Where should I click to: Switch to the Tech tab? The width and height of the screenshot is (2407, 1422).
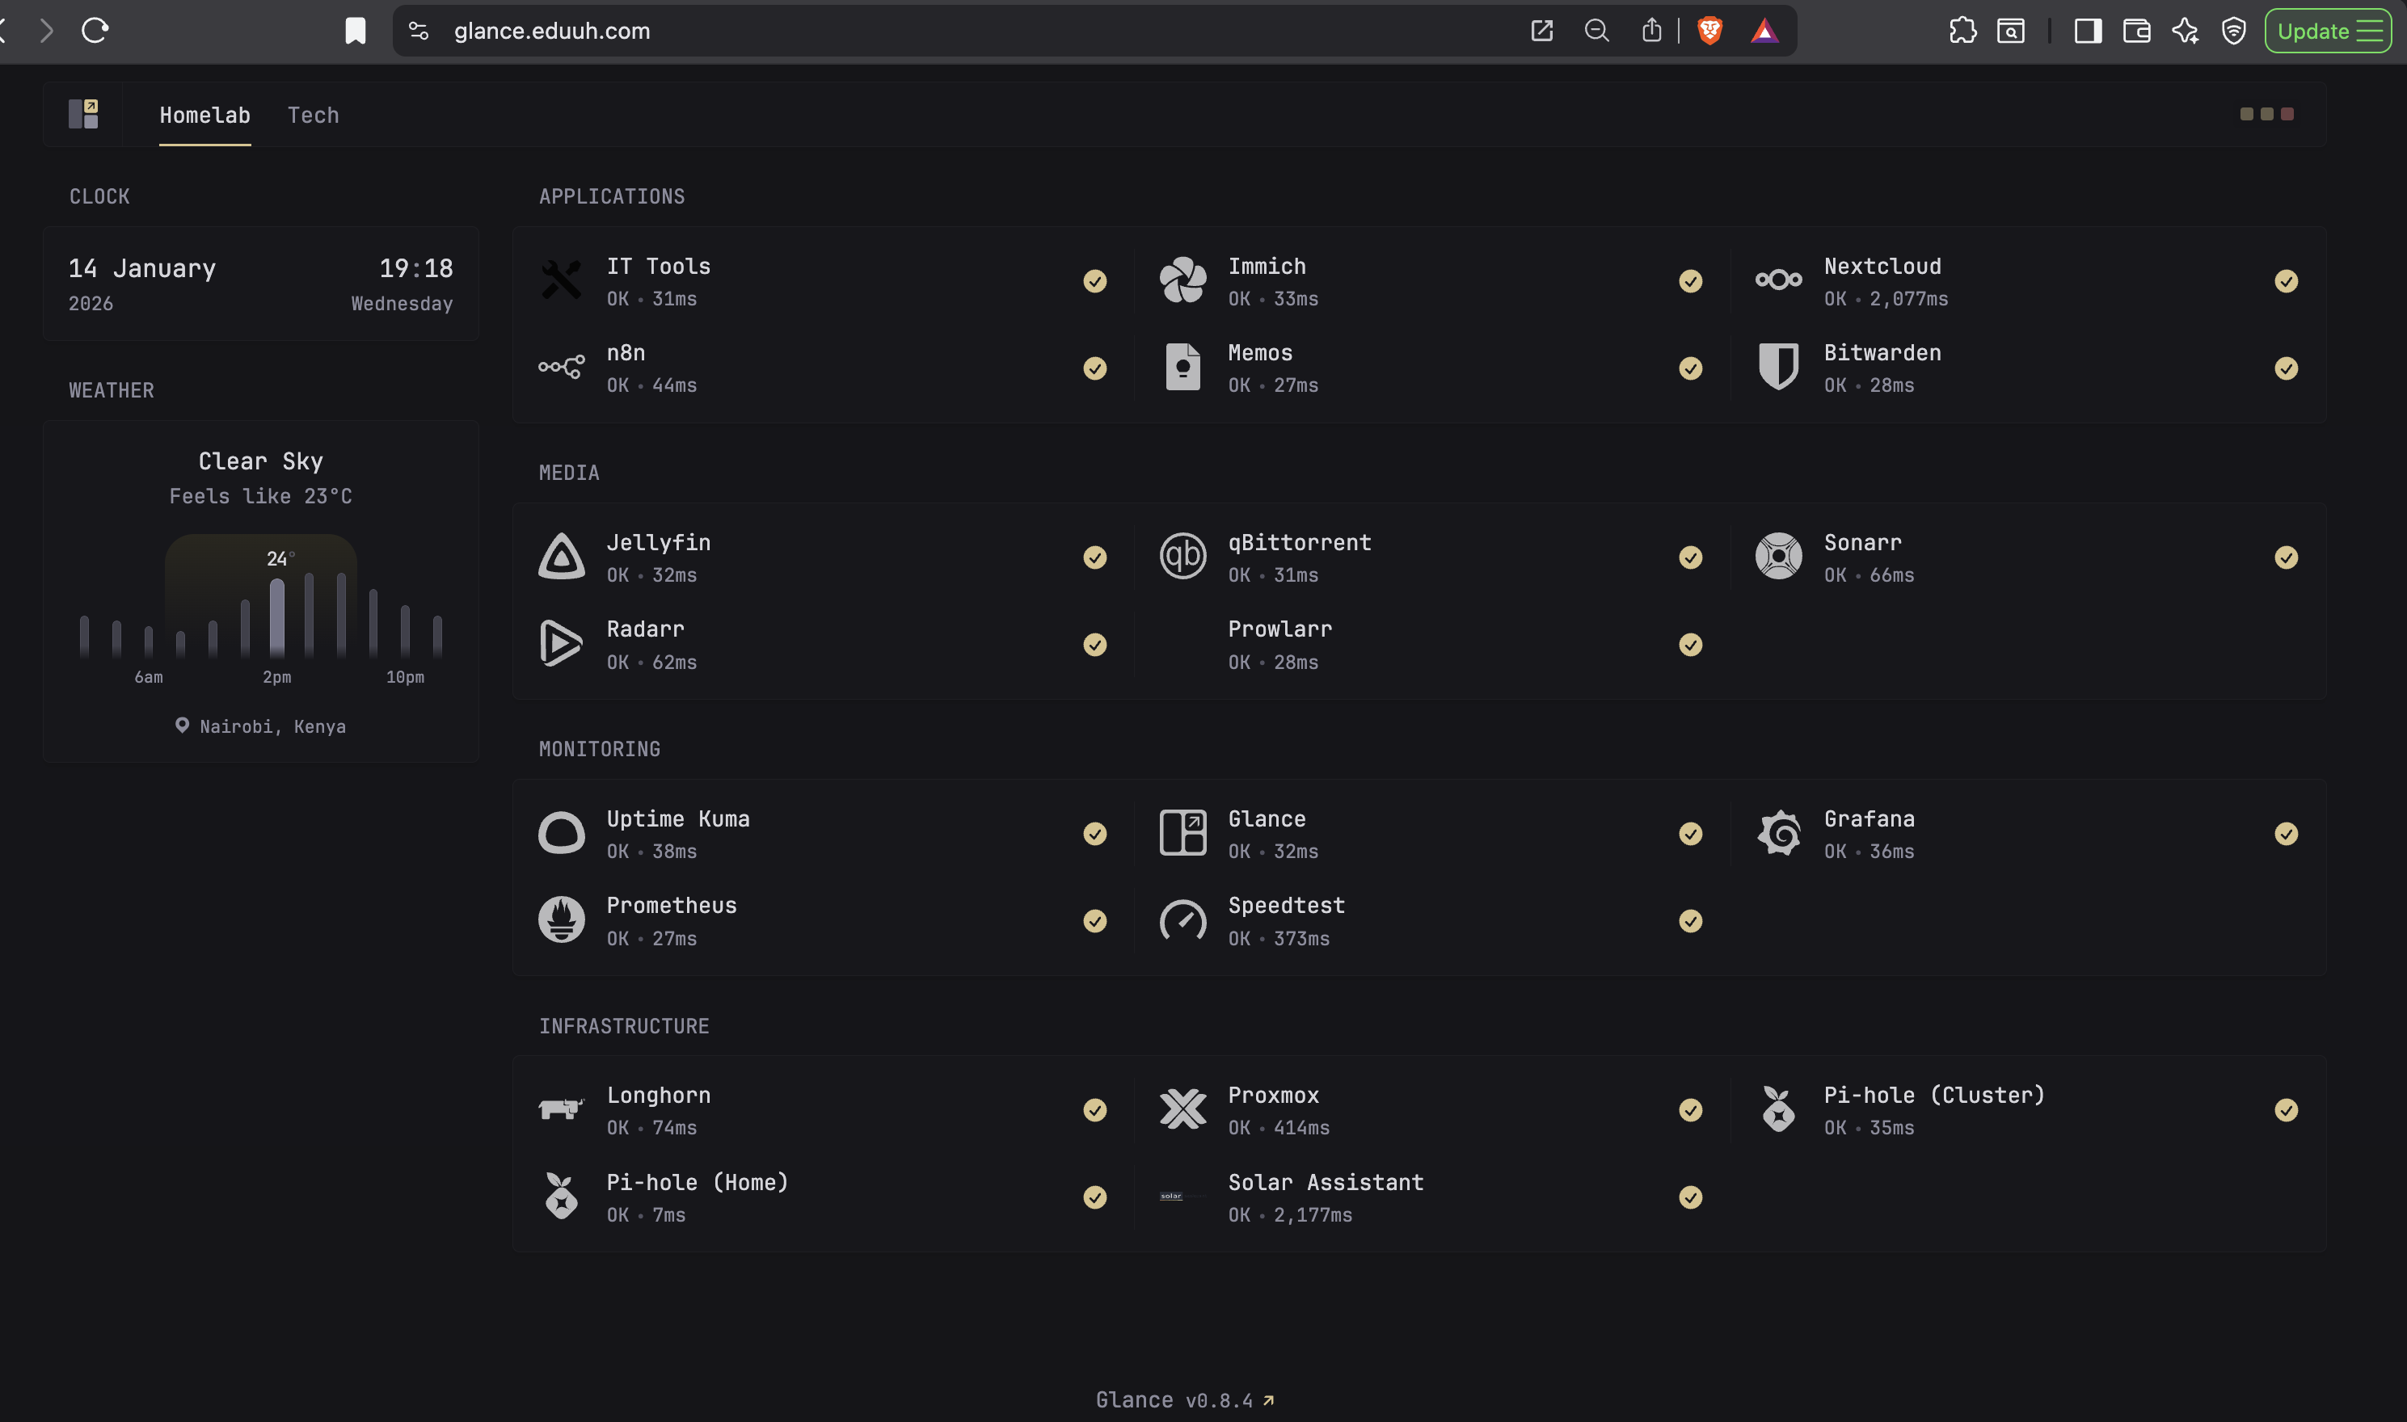tap(314, 115)
